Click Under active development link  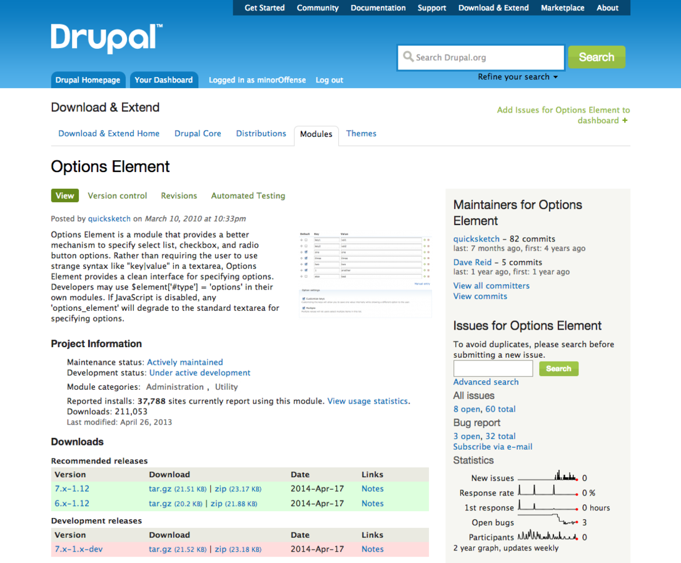click(199, 373)
